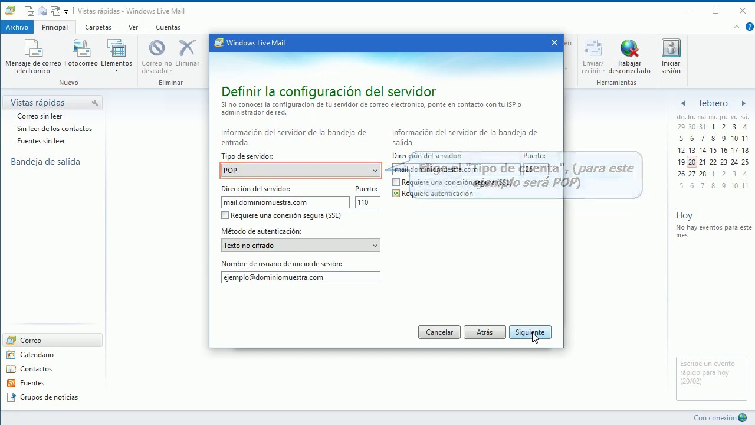
Task: Click the third quick access toolbar icon
Action: pyautogui.click(x=55, y=11)
